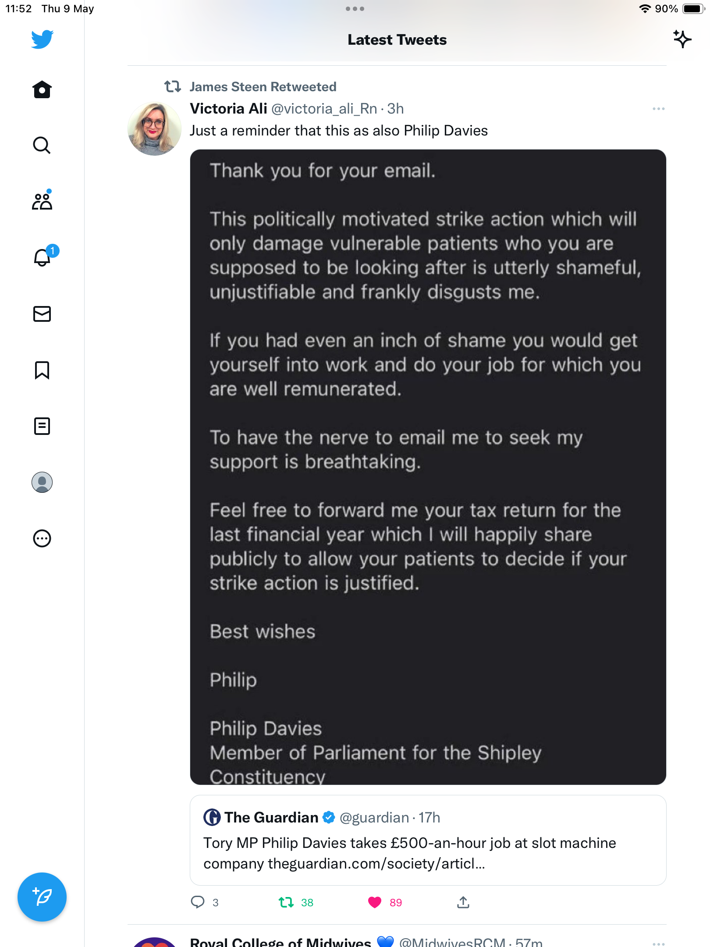Image resolution: width=710 pixels, height=947 pixels.
Task: Open Notifications bell with badge
Action: [43, 257]
